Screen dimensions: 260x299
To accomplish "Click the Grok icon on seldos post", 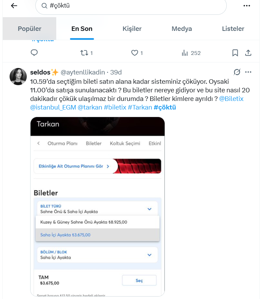I will tap(237, 72).
